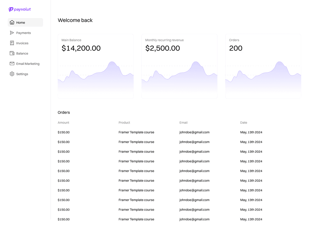The height and width of the screenshot is (230, 309).
Task: Open the Main Balance card
Action: click(x=96, y=66)
